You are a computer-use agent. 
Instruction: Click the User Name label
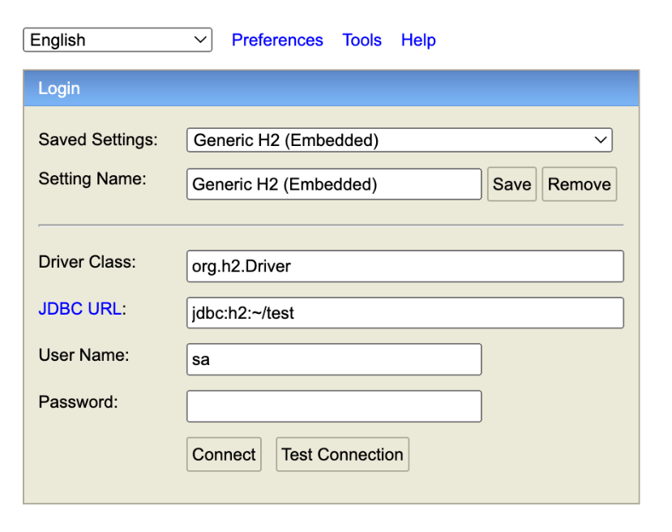(x=84, y=354)
